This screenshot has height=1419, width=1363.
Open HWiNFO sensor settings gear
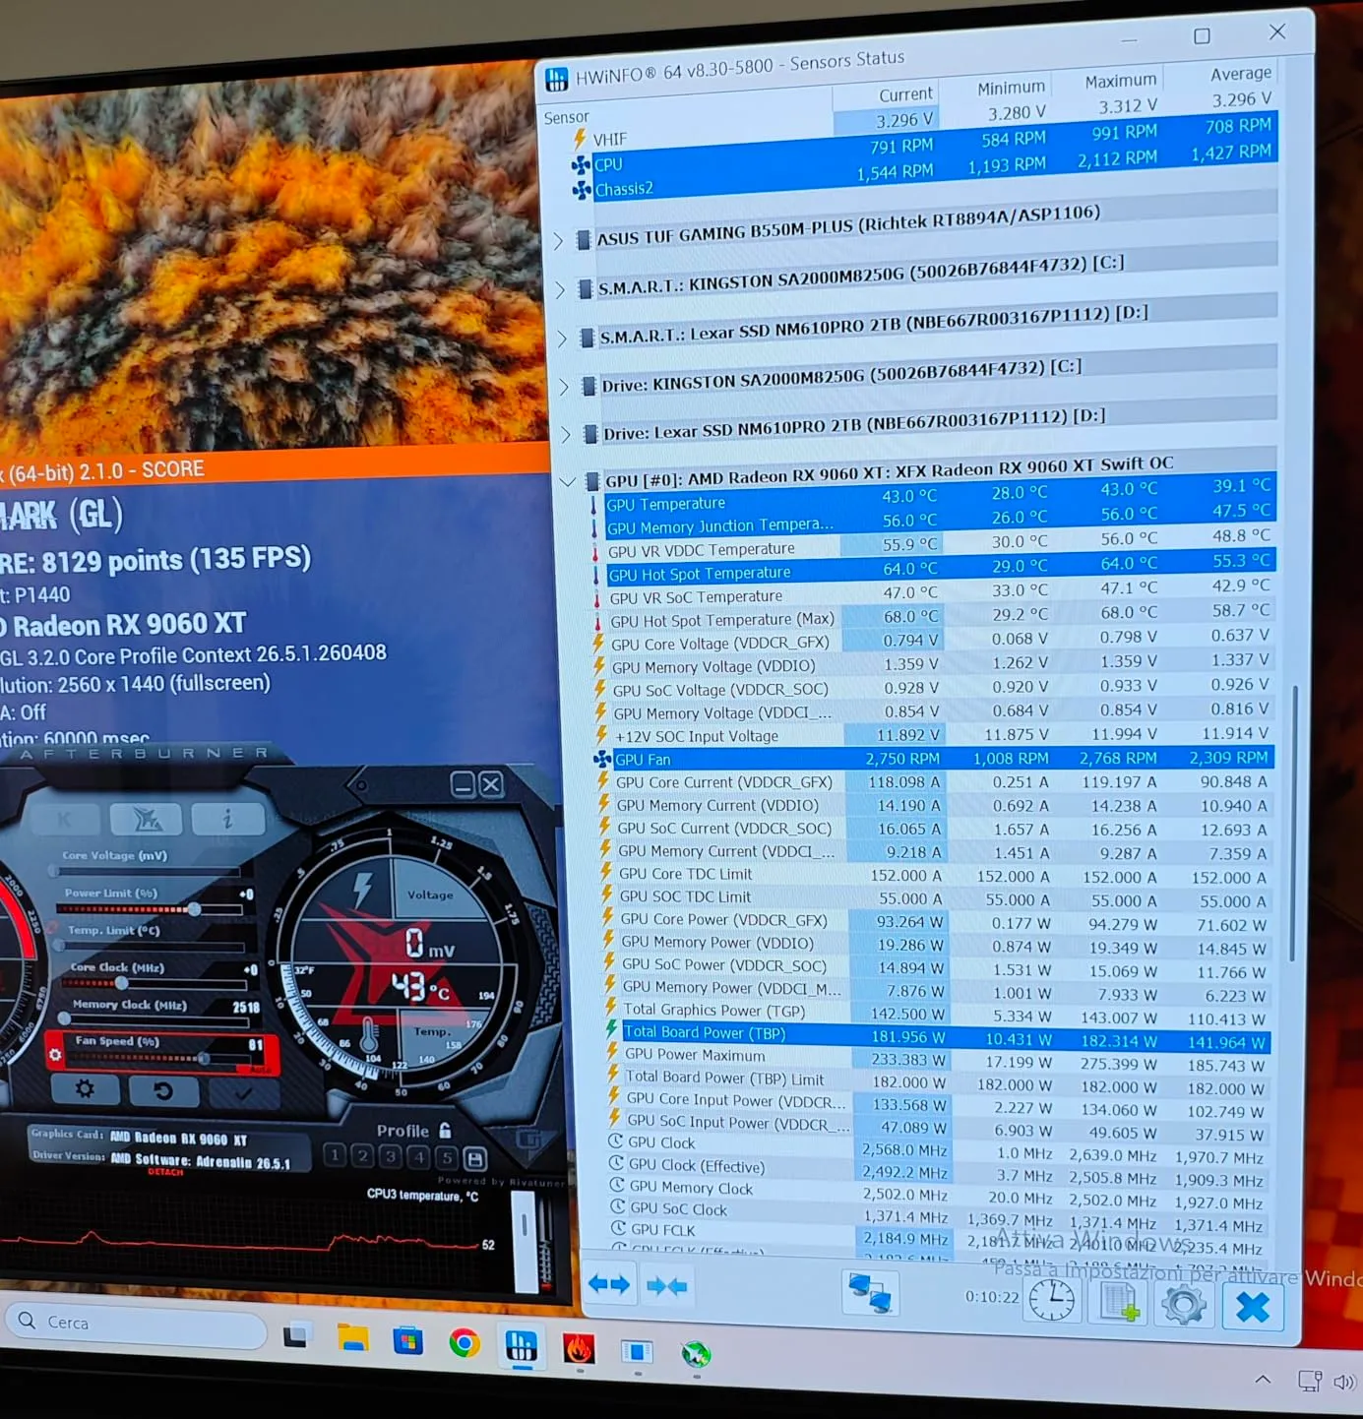[x=1183, y=1305]
